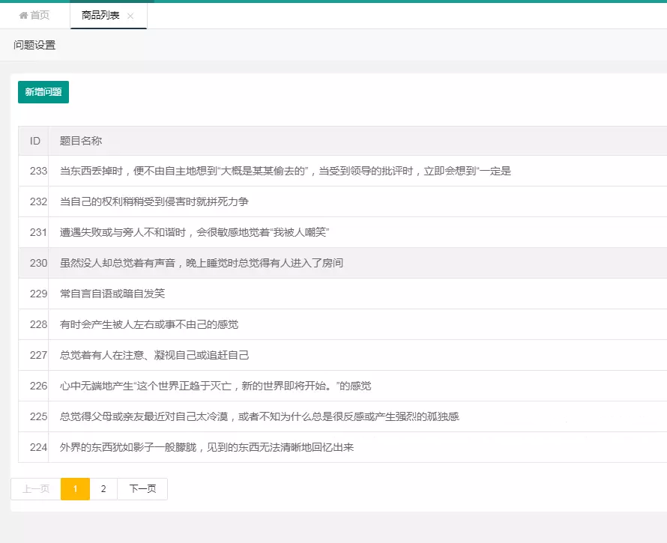Click question 常自言自语或暗自发笑
The width and height of the screenshot is (667, 543).
(112, 294)
